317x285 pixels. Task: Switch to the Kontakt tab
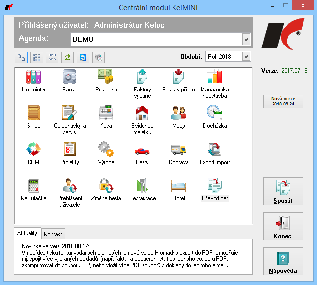click(53, 234)
